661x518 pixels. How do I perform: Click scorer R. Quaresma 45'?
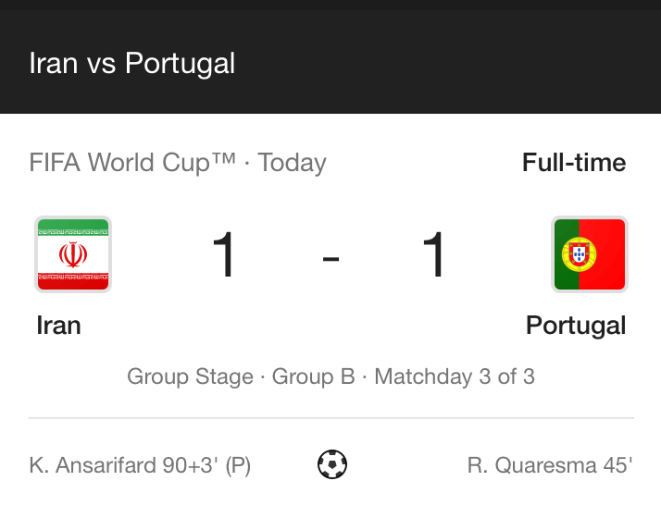pyautogui.click(x=550, y=465)
